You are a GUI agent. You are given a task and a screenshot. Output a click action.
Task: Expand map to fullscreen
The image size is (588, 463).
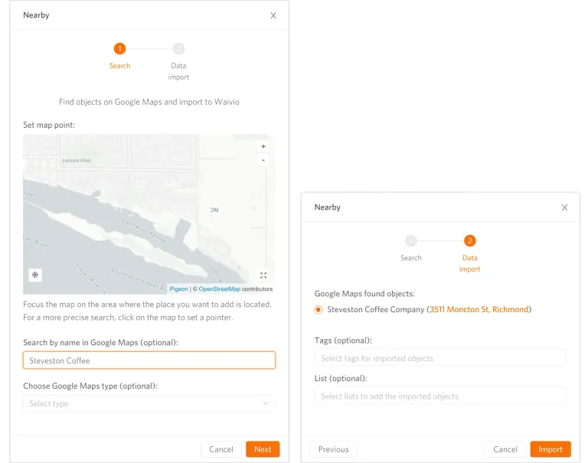[x=263, y=276]
